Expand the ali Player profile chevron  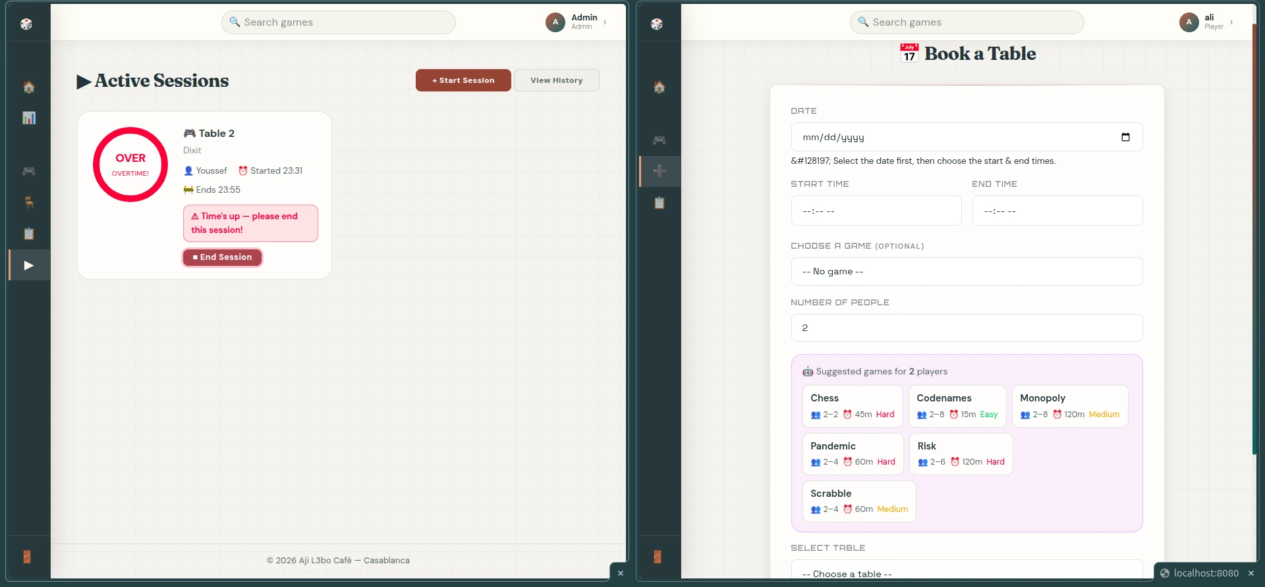1231,22
